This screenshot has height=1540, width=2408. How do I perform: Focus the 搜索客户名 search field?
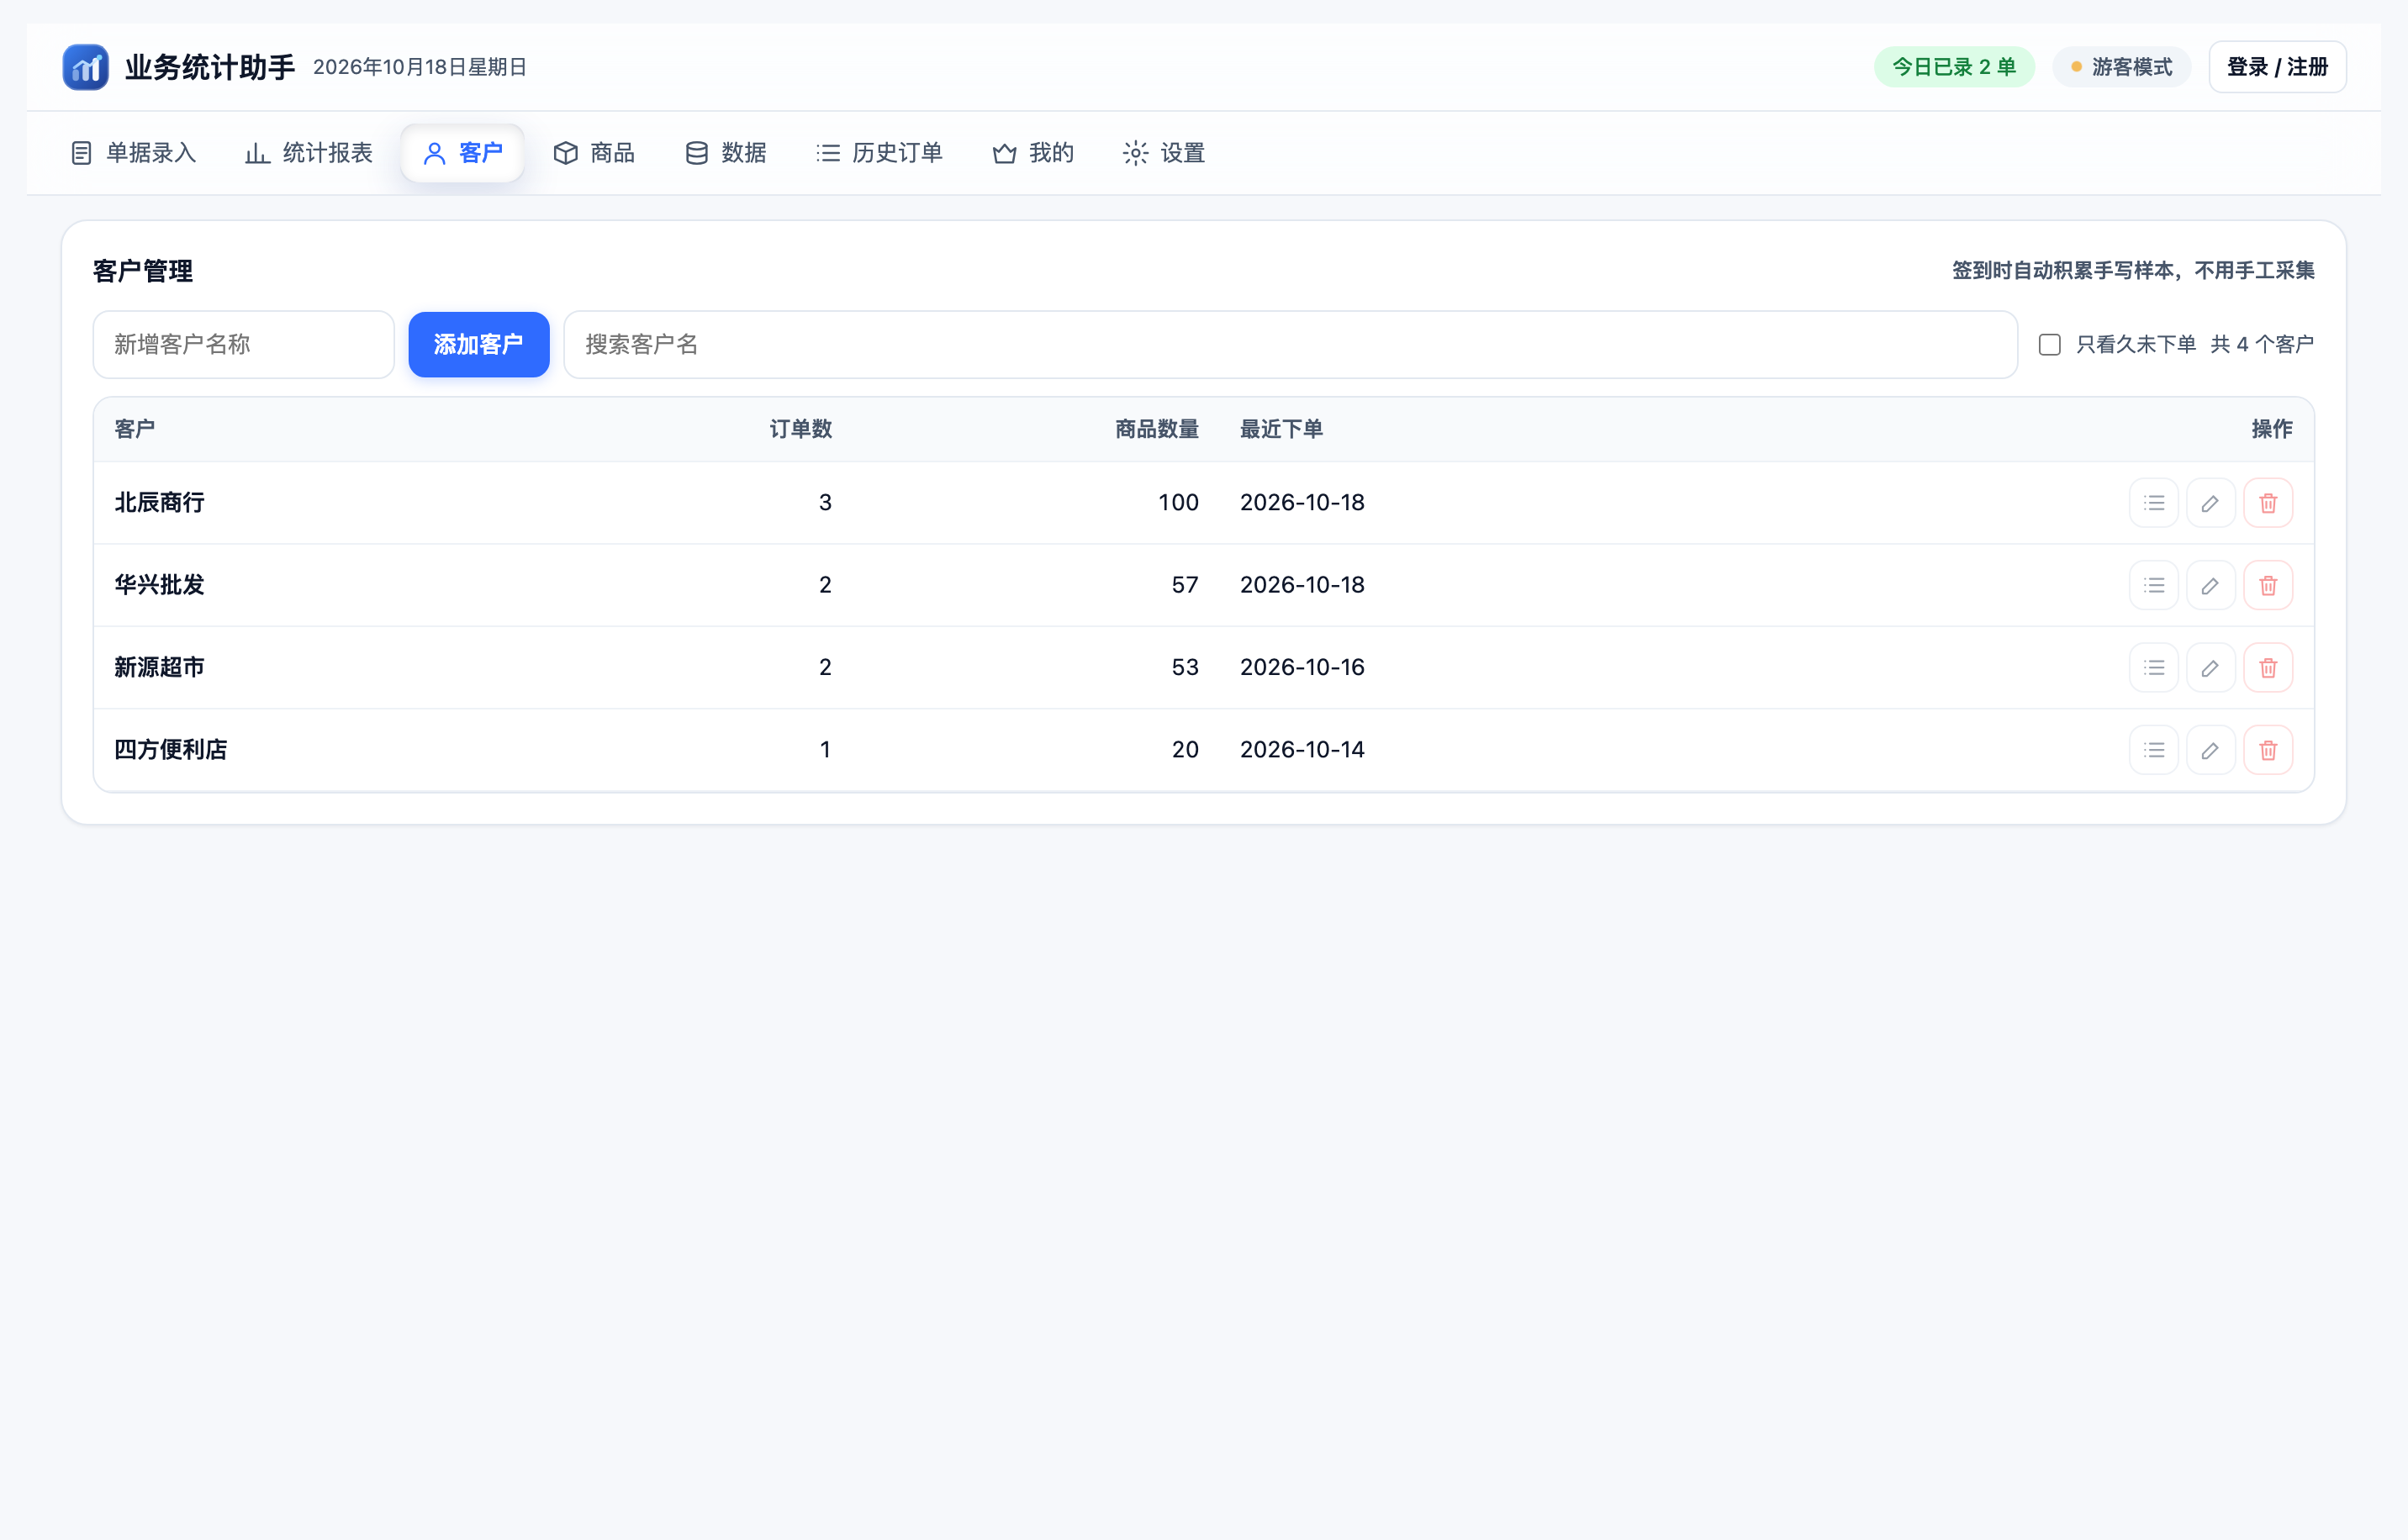pyautogui.click(x=1290, y=345)
